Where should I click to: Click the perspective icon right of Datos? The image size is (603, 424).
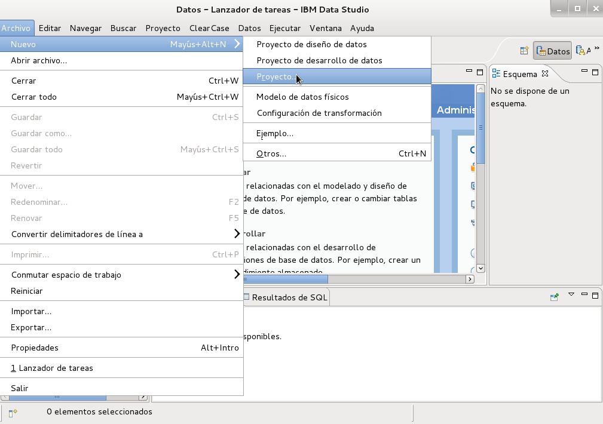[583, 51]
